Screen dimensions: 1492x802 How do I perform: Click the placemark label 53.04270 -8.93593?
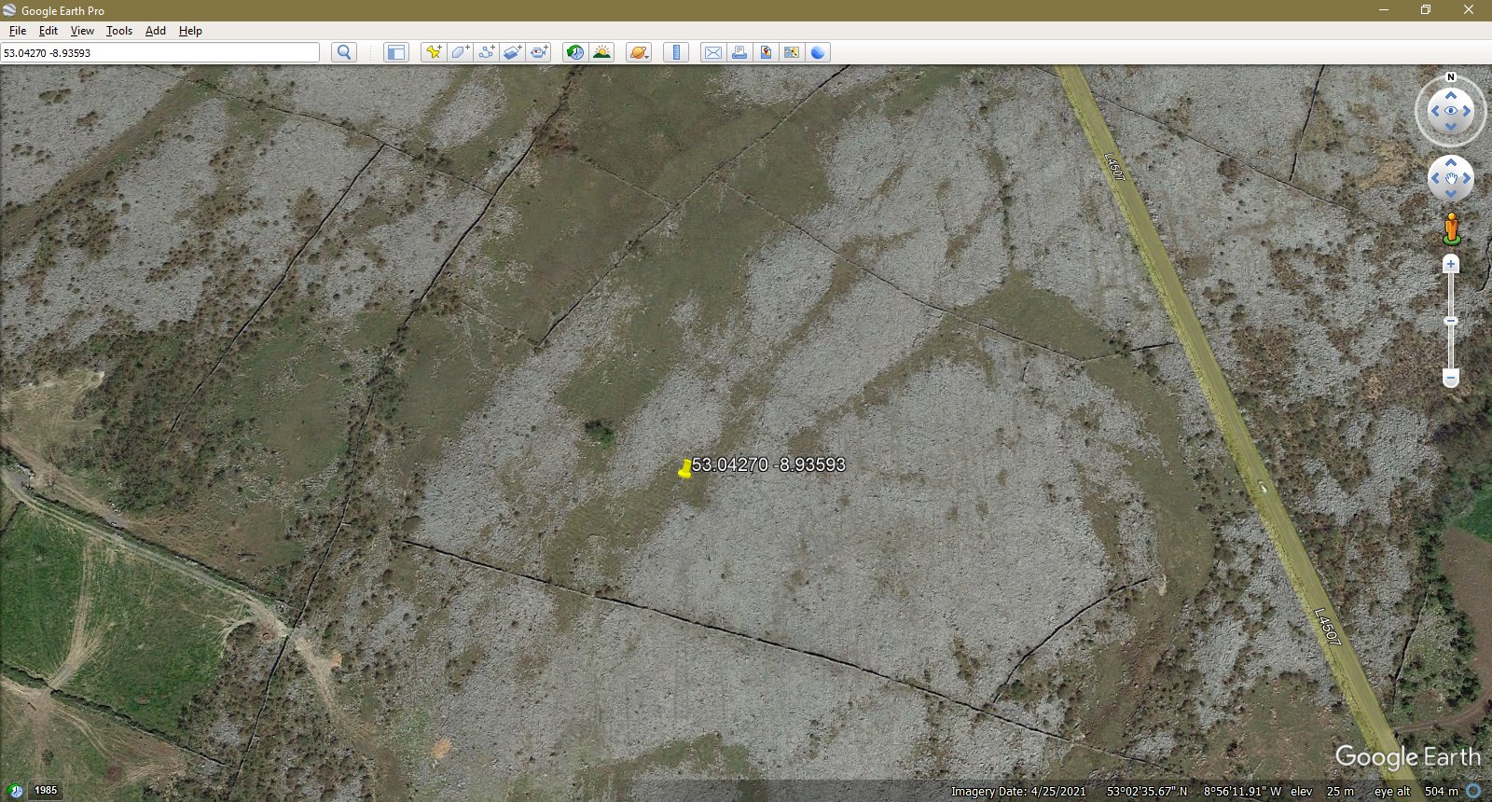point(768,464)
